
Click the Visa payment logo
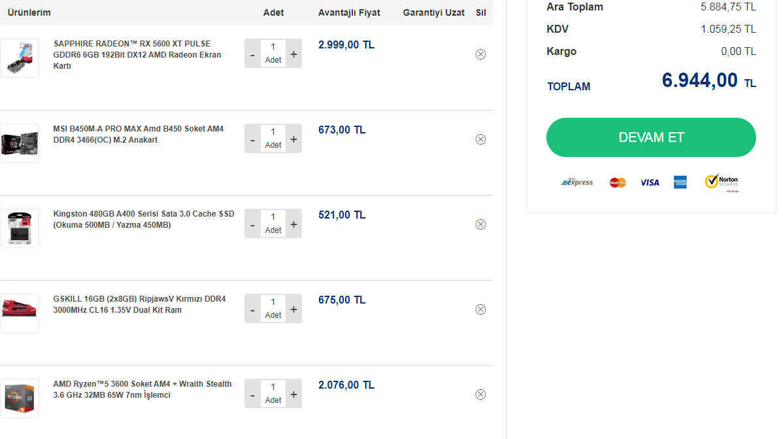click(x=650, y=183)
